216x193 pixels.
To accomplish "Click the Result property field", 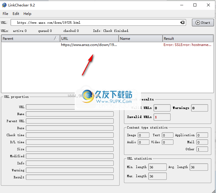I will [x=70, y=177].
